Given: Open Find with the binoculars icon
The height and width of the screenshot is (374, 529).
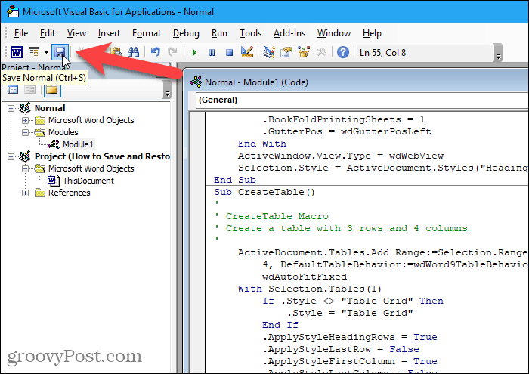Looking at the screenshot, I should [x=134, y=52].
